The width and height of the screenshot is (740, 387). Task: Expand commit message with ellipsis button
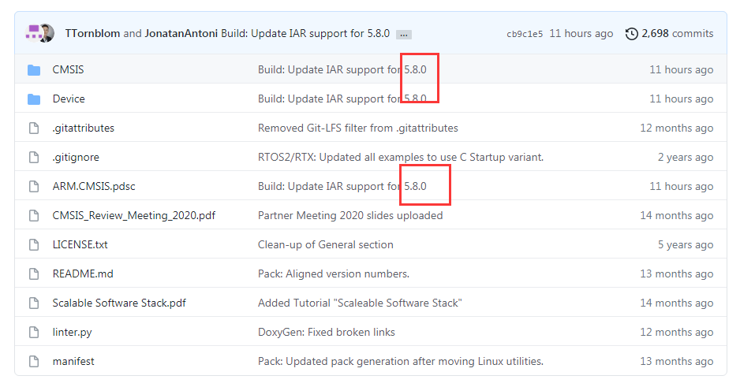(x=403, y=35)
